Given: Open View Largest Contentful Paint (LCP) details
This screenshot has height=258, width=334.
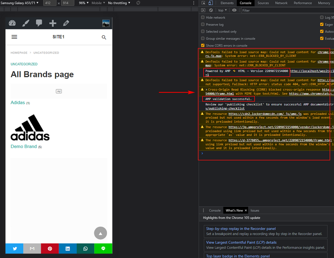Looking at the screenshot, I should [x=241, y=243].
